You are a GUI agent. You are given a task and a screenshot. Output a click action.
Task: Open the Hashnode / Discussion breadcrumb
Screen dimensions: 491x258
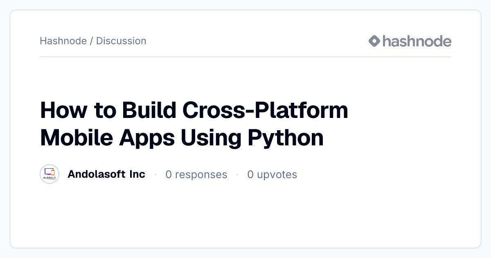[x=93, y=41]
